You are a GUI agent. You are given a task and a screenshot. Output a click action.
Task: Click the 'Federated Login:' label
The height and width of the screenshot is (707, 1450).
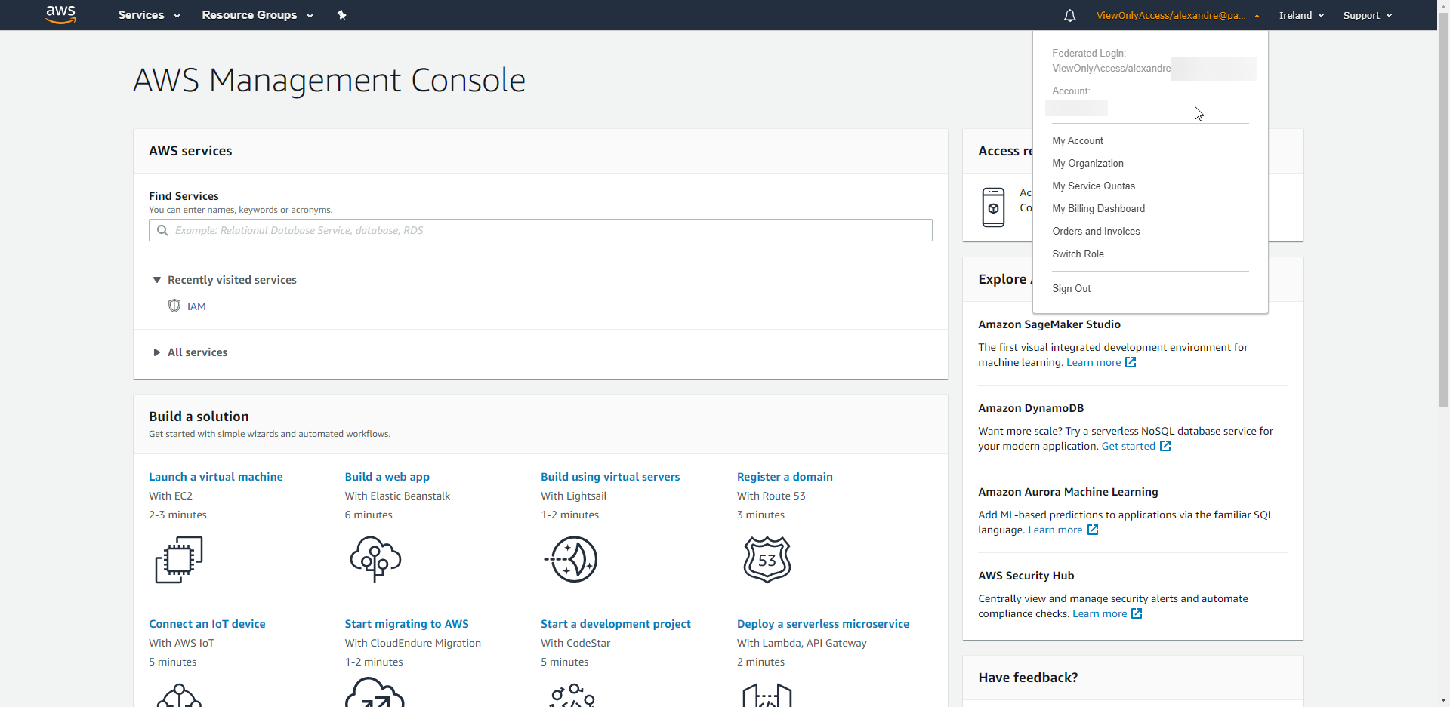(x=1088, y=54)
